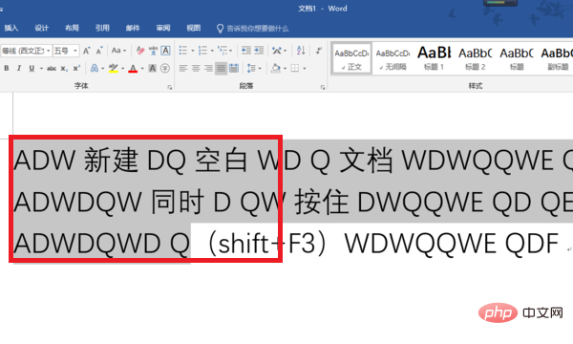
Task: Open the 引用 tab
Action: (102, 28)
